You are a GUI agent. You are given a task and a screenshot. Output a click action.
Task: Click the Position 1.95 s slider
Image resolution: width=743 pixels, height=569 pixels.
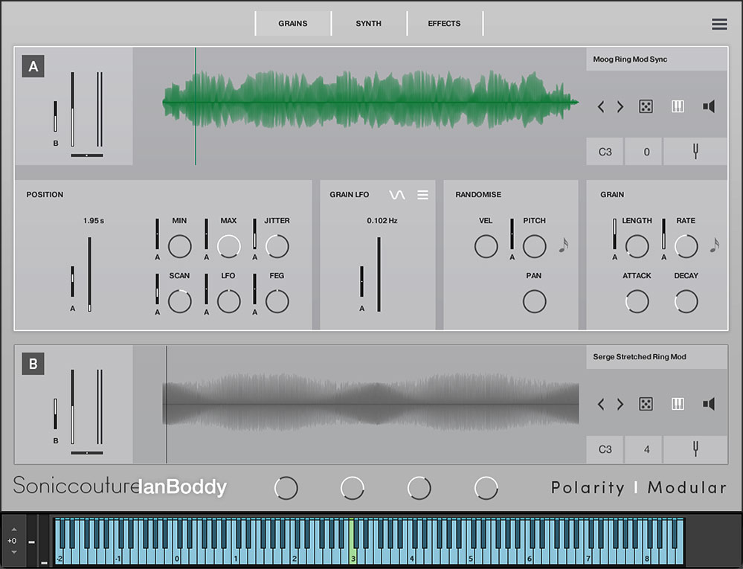click(x=89, y=274)
